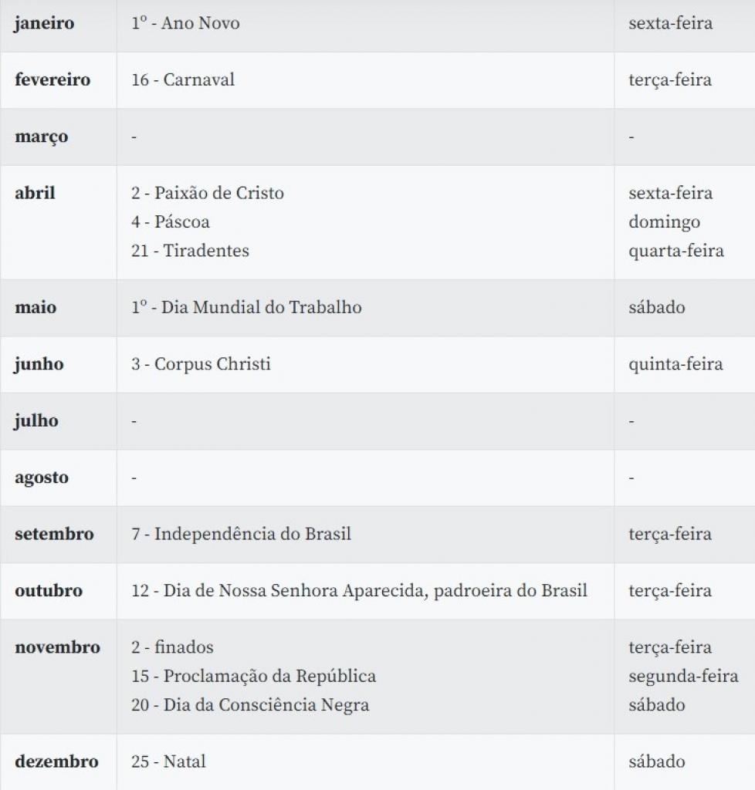Click the agosto month label

click(42, 478)
